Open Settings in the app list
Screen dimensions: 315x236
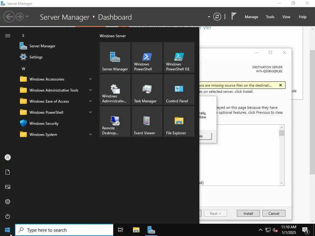pos(56,57)
